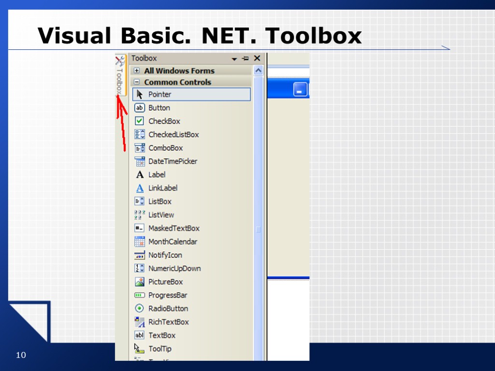Open the vertical Toolbox side tab

120,75
